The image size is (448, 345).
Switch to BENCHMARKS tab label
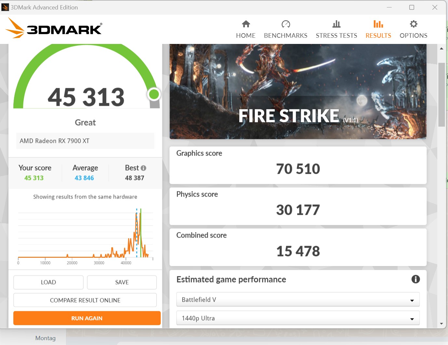pyautogui.click(x=286, y=35)
